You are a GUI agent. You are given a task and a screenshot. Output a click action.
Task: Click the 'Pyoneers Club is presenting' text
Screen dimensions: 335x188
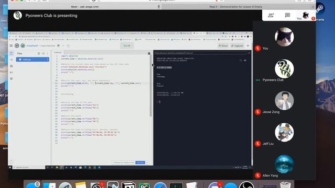[x=51, y=16]
